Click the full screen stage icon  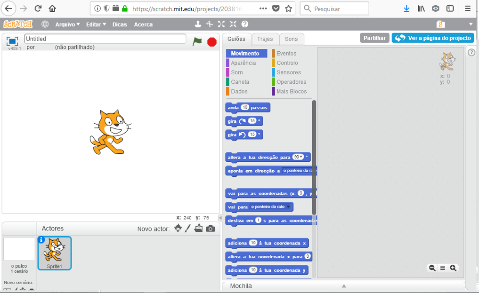(x=12, y=41)
